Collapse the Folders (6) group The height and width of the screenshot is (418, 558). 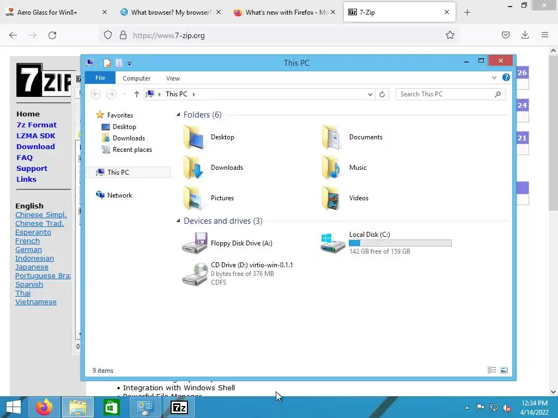coord(178,115)
